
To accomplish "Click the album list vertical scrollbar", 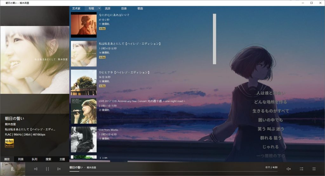I will point(215,39).
